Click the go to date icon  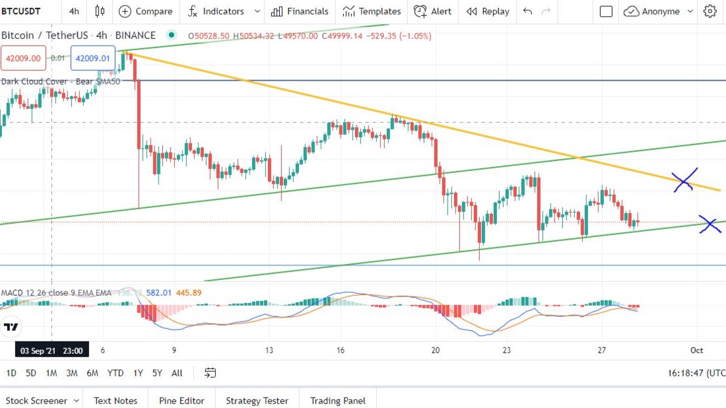pyautogui.click(x=211, y=373)
